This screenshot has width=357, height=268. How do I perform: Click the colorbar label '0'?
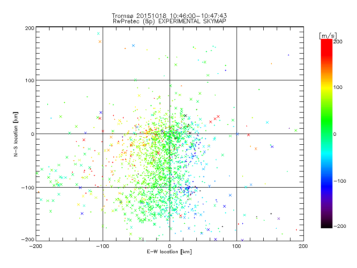coord(334,134)
